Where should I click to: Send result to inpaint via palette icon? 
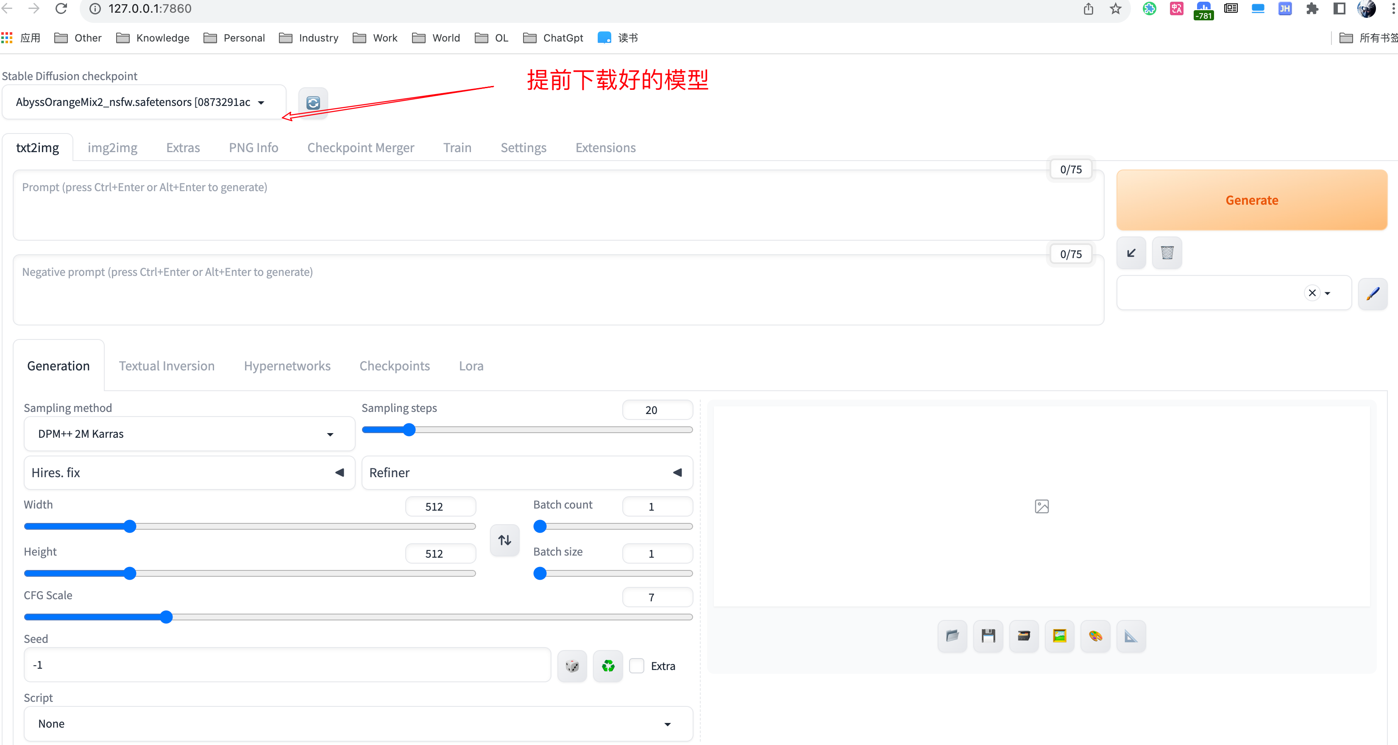click(x=1095, y=636)
